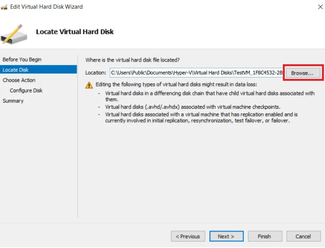Click Next to continue the wizard
Screen dimensions: 325x248
pyautogui.click(x=226, y=236)
